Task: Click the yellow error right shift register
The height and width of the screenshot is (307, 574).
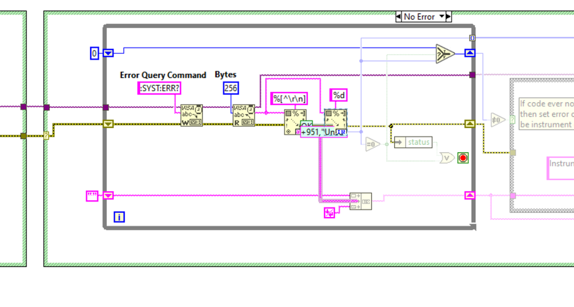Action: [x=469, y=124]
